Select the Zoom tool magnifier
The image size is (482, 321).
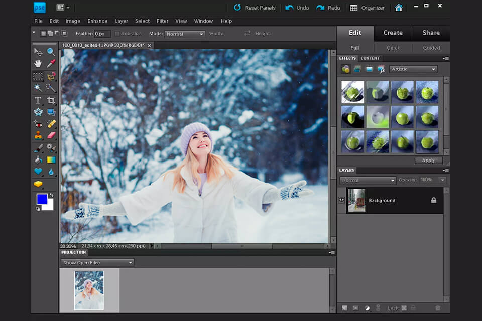click(51, 52)
